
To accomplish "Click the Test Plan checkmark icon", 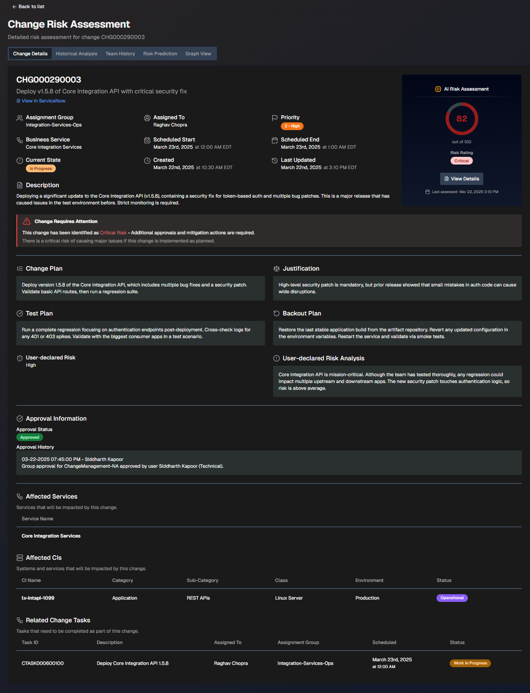I will (x=20, y=313).
